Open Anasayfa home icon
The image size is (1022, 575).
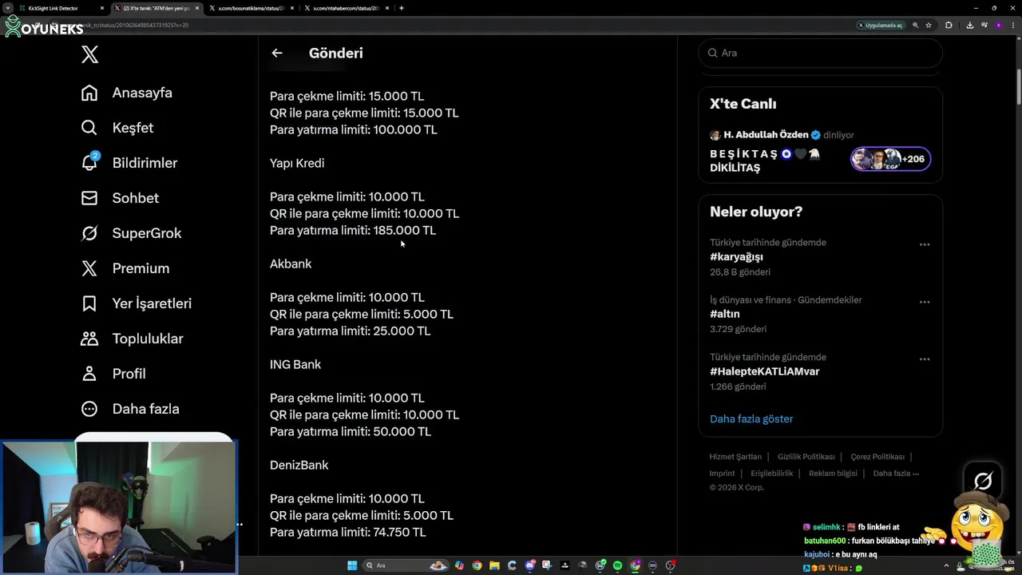(x=89, y=93)
